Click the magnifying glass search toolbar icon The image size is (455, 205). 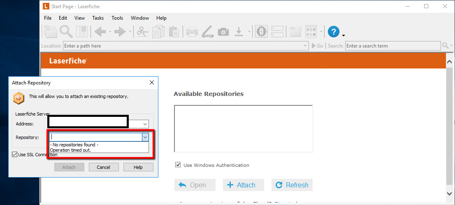(x=66, y=31)
